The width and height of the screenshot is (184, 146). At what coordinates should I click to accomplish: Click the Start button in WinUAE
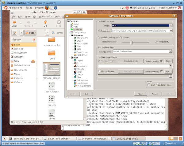tap(140, 94)
